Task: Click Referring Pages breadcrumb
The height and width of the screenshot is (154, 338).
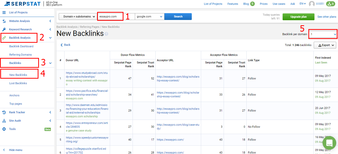Action: pyautogui.click(x=90, y=27)
